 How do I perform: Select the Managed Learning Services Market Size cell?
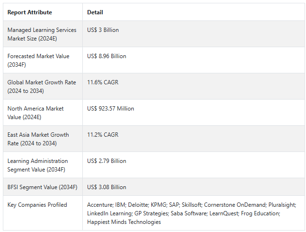[x=43, y=34]
